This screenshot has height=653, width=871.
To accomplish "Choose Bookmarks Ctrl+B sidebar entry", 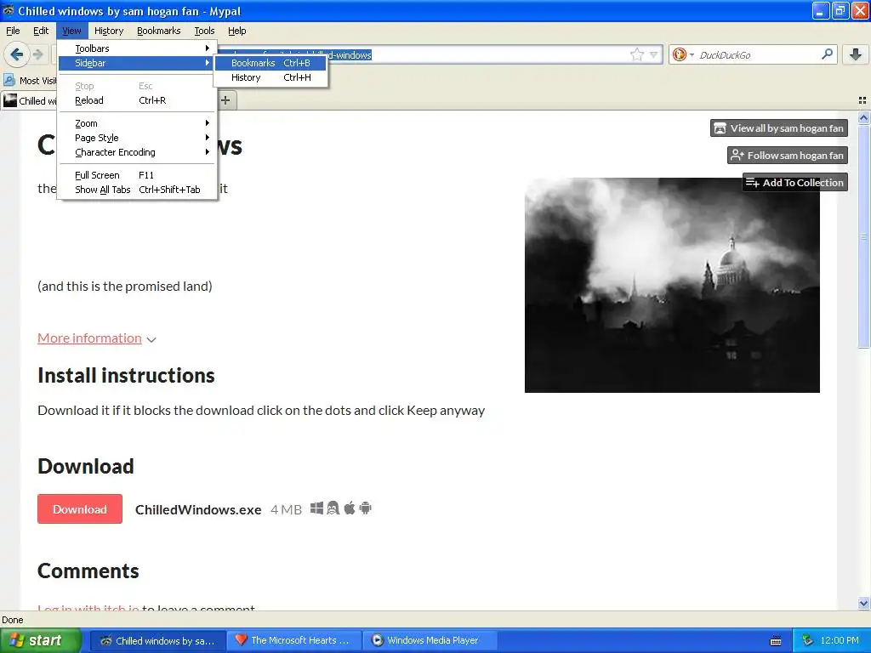I will point(270,63).
